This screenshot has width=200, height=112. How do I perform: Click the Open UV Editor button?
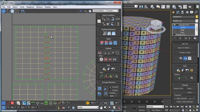click(x=185, y=48)
